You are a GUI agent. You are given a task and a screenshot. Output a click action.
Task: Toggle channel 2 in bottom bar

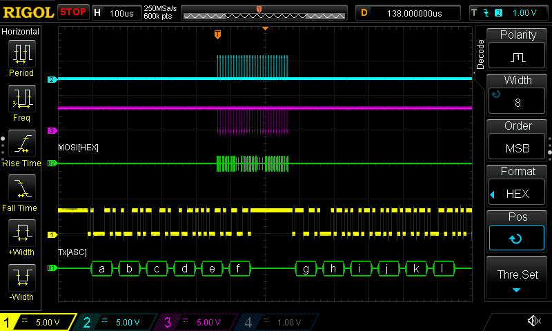(x=117, y=322)
